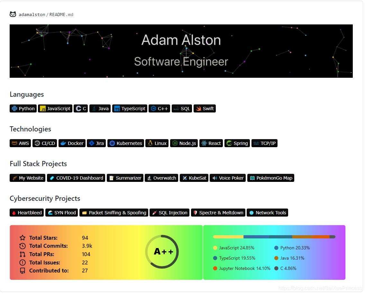Click the Total Commits value 3.9k
365x294 pixels.
[x=87, y=246]
